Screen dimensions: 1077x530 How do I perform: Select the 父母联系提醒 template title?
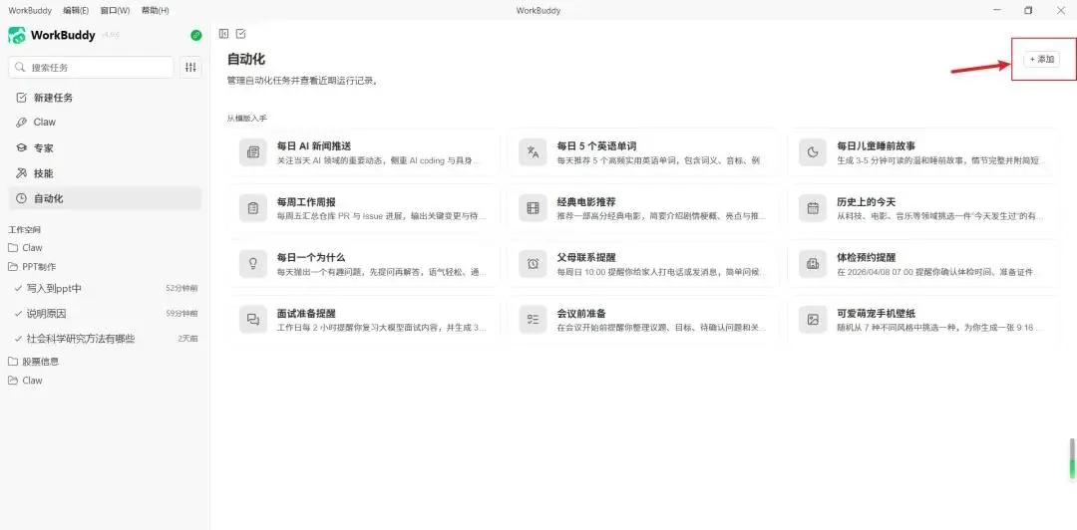coord(586,257)
